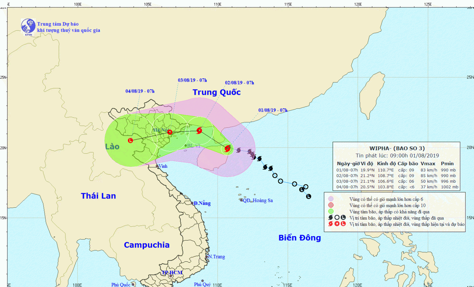Screen dimensions: 474x287
Task: Click the 'Pmin' column header
Action: tap(447, 164)
